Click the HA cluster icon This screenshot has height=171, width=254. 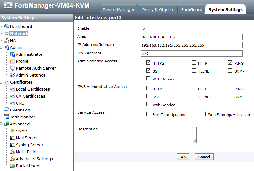pos(7,40)
